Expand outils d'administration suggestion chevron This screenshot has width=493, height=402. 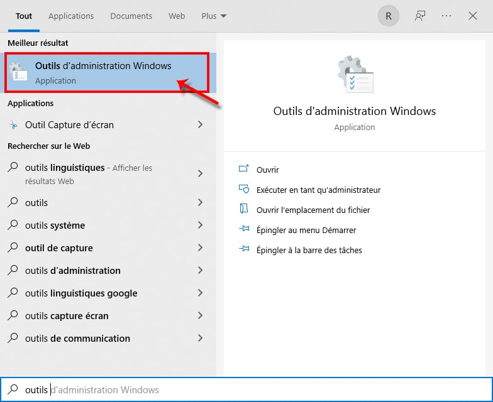click(x=200, y=270)
